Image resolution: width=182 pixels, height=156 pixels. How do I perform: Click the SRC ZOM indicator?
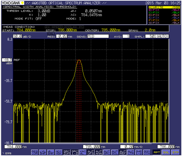tap(67, 152)
